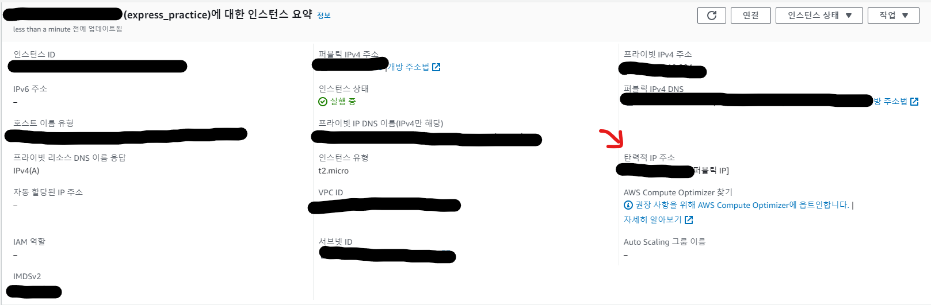Open the 인스턴스 상태 dropdown
Viewport: 931px width, 305px height.
point(819,16)
